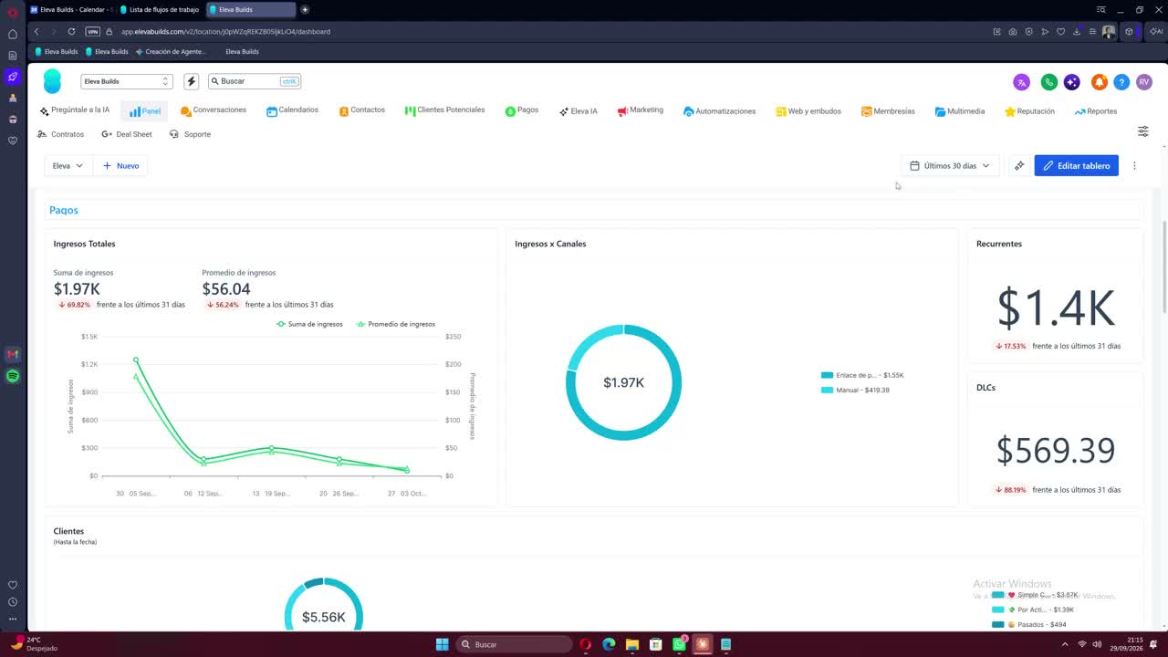Screen dimensions: 1168x657
Task: Toggle Suma de ingresos chart series
Action: (x=309, y=324)
